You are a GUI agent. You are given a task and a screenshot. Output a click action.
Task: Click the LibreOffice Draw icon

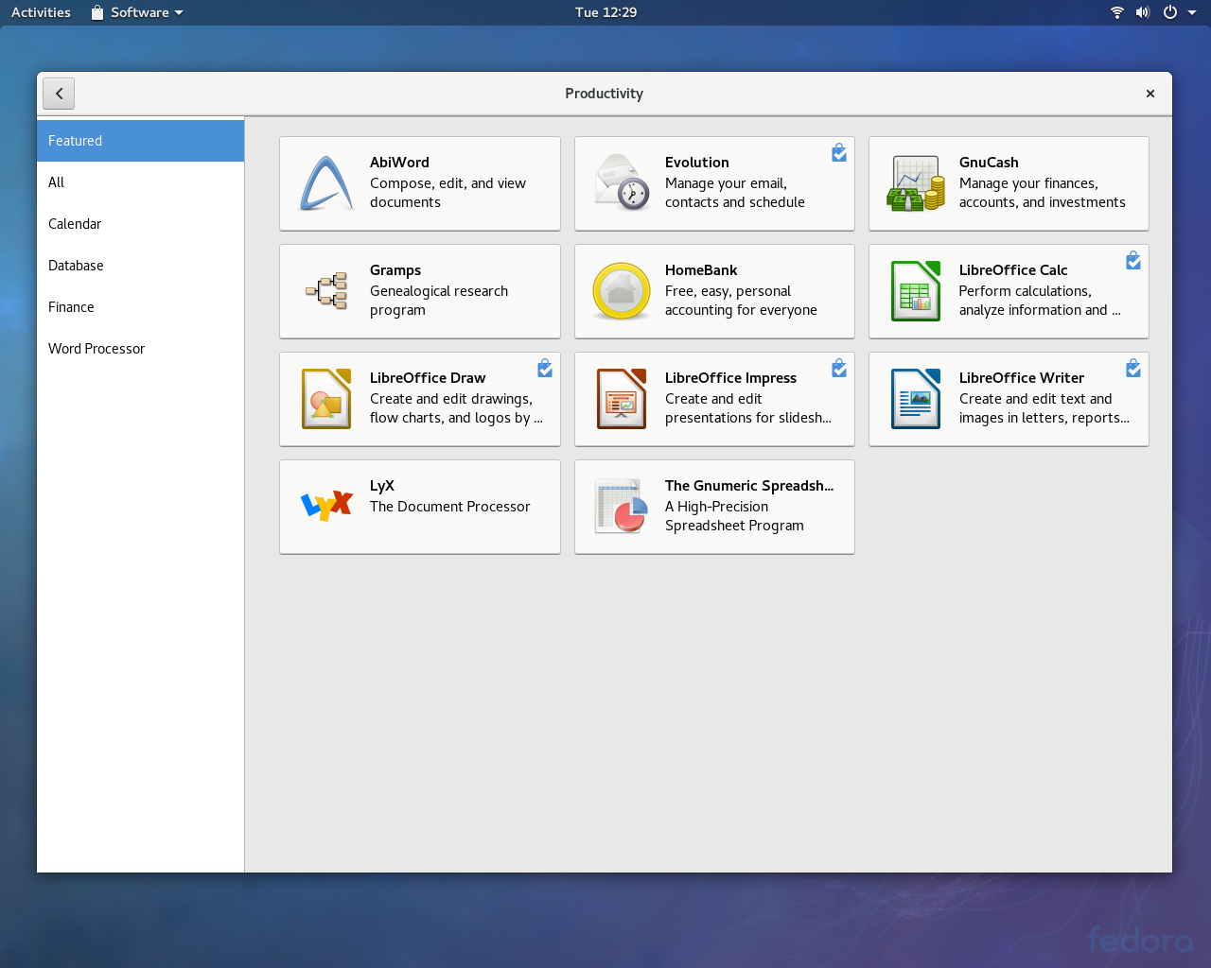(x=326, y=399)
